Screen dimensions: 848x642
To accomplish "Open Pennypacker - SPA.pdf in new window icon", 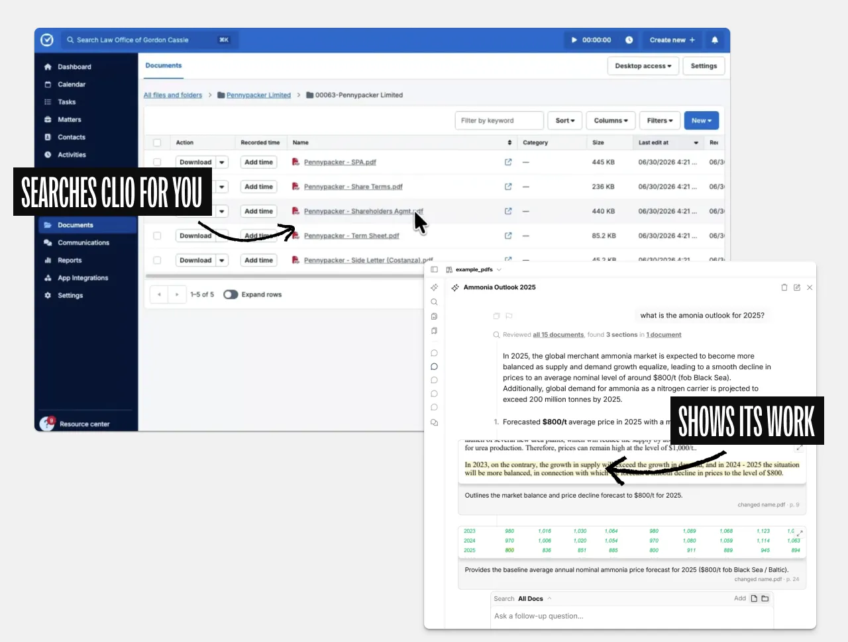I will click(x=508, y=162).
